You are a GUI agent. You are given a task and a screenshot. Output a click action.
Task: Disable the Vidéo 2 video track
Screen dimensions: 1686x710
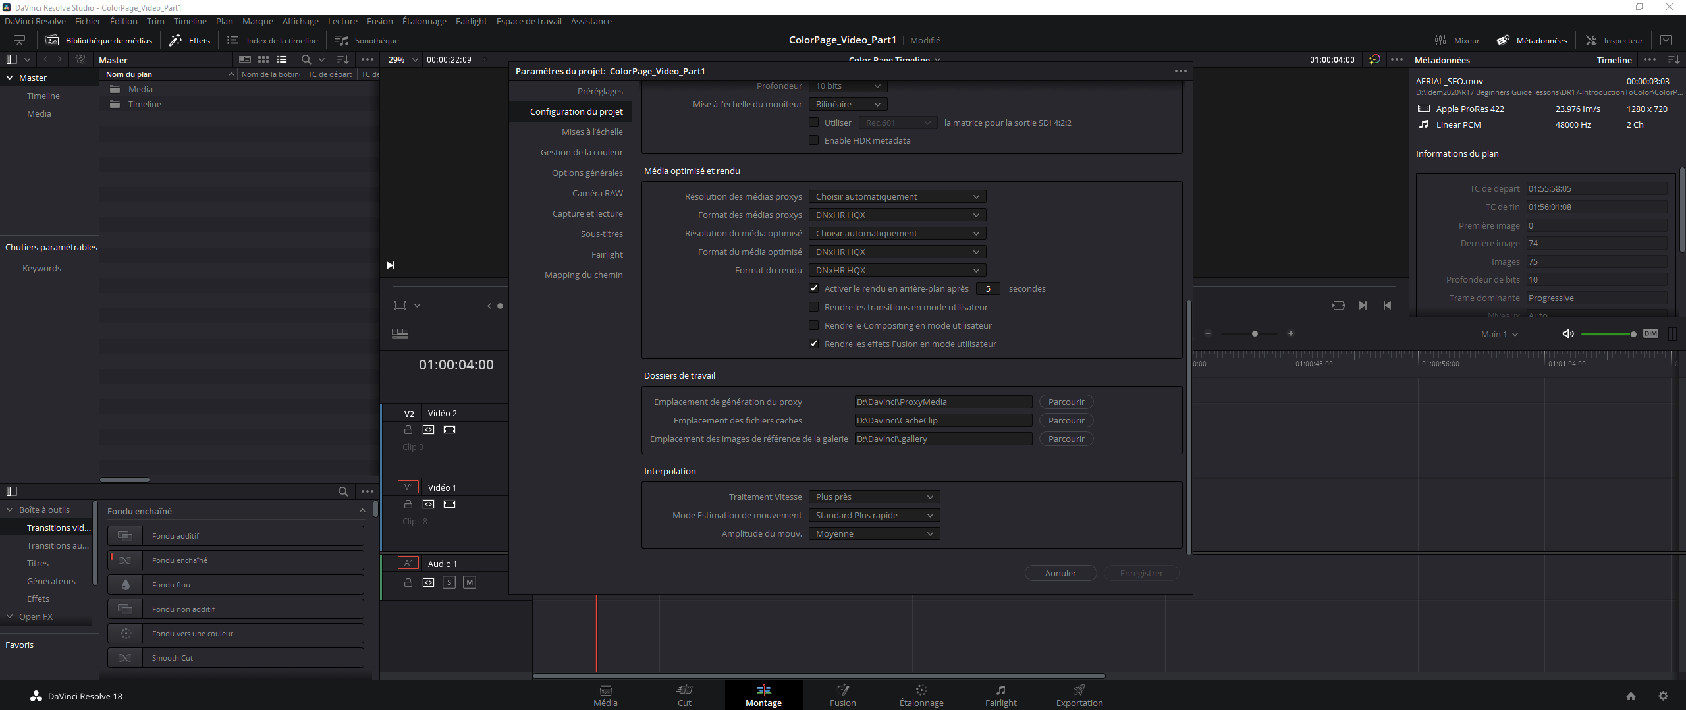449,429
